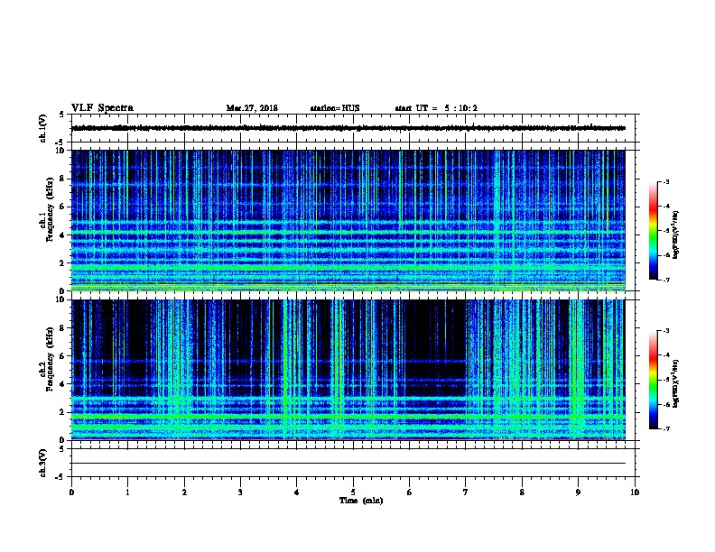The width and height of the screenshot is (715, 552).
Task: Click the 'start UT = 5 : 10: 2' label
Action: [x=436, y=108]
